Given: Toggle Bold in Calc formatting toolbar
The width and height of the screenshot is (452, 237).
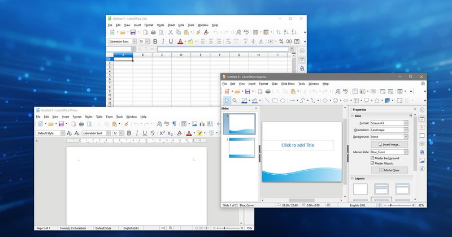Looking at the screenshot, I should [x=155, y=41].
